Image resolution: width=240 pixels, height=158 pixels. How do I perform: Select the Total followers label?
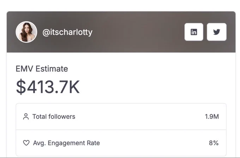click(54, 116)
